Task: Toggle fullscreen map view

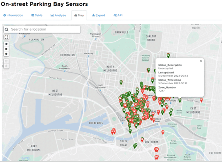Action: coord(7,37)
